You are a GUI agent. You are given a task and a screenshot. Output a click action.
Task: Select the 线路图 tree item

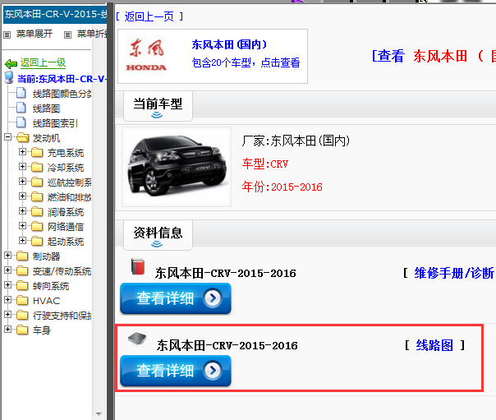(47, 108)
